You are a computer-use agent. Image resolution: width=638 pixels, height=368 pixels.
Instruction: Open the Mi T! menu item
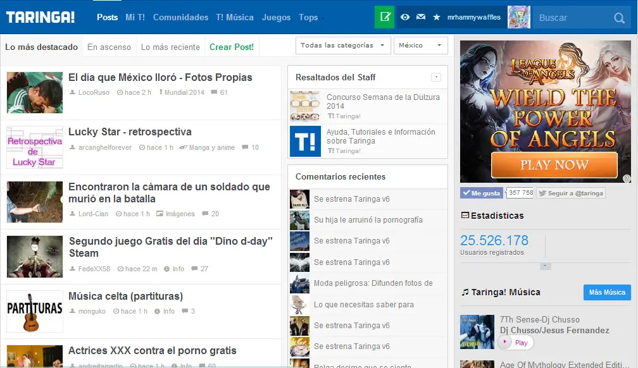click(135, 18)
